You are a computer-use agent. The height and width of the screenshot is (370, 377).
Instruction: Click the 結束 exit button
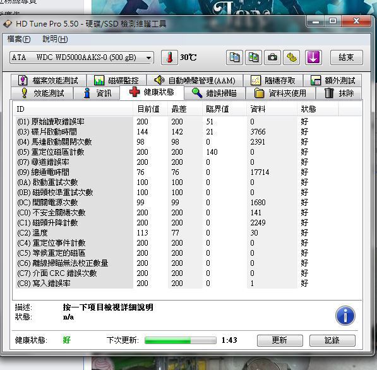pos(346,57)
